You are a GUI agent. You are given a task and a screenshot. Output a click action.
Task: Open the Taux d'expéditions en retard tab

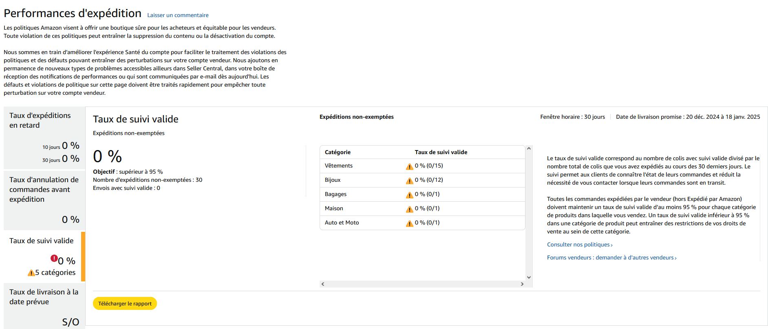(x=44, y=138)
